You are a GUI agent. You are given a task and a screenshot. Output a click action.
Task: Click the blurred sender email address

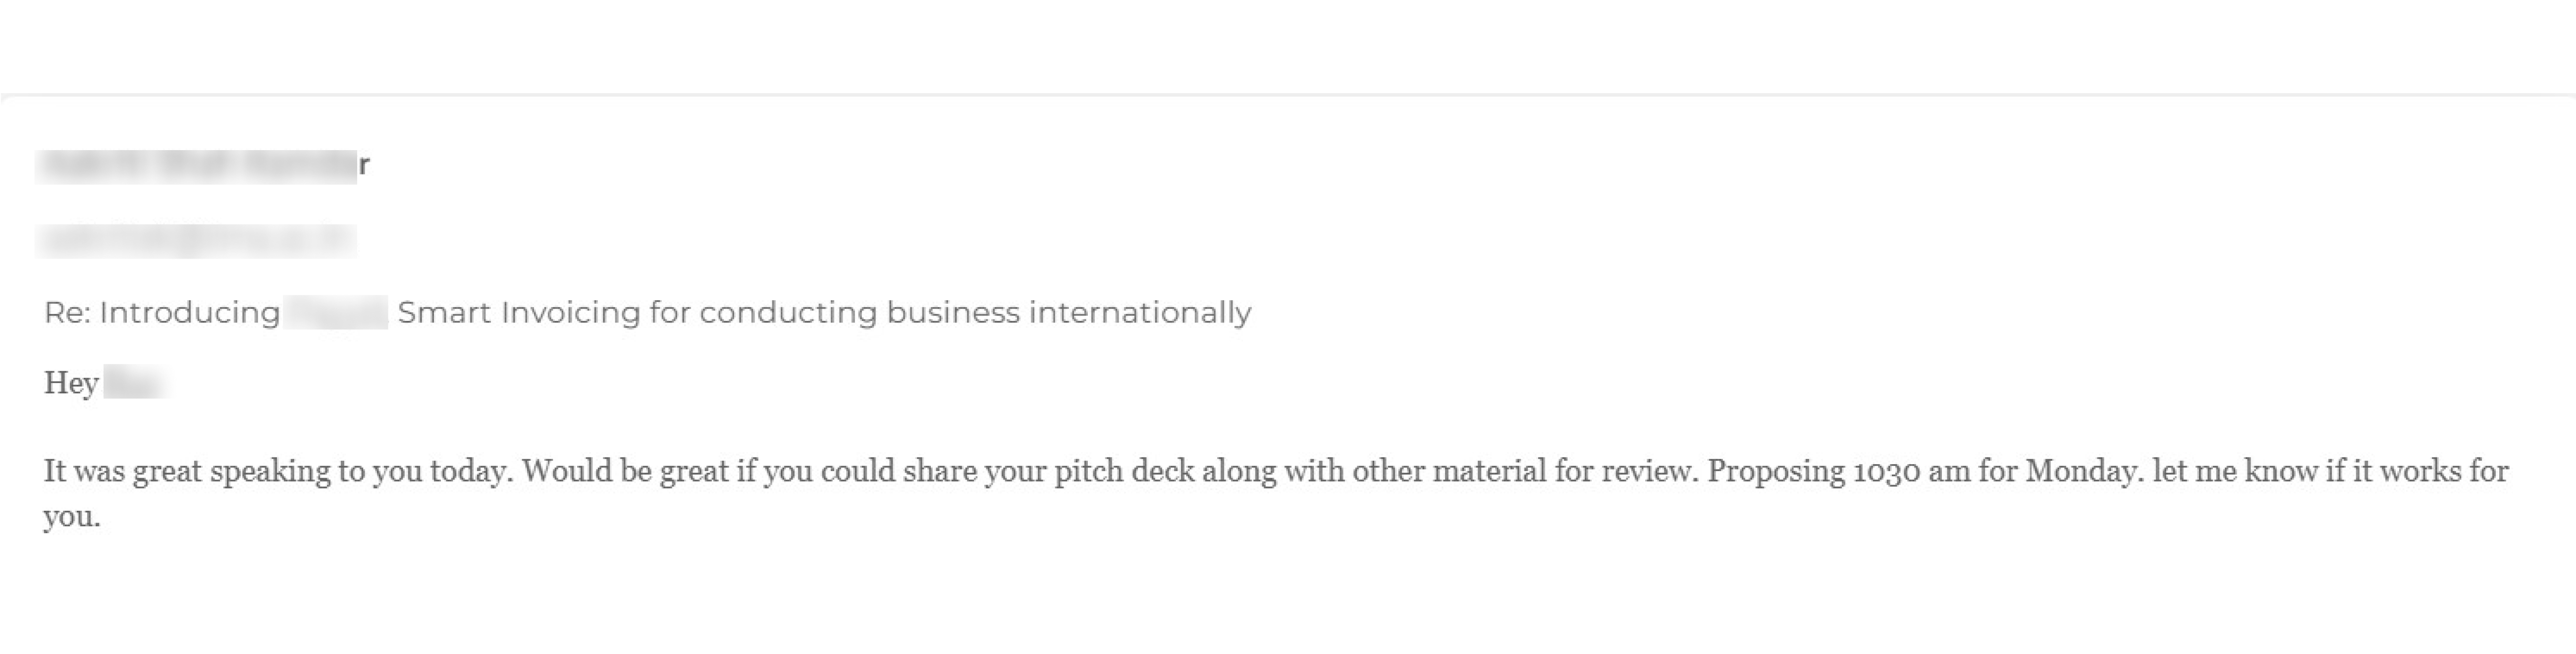coord(196,240)
